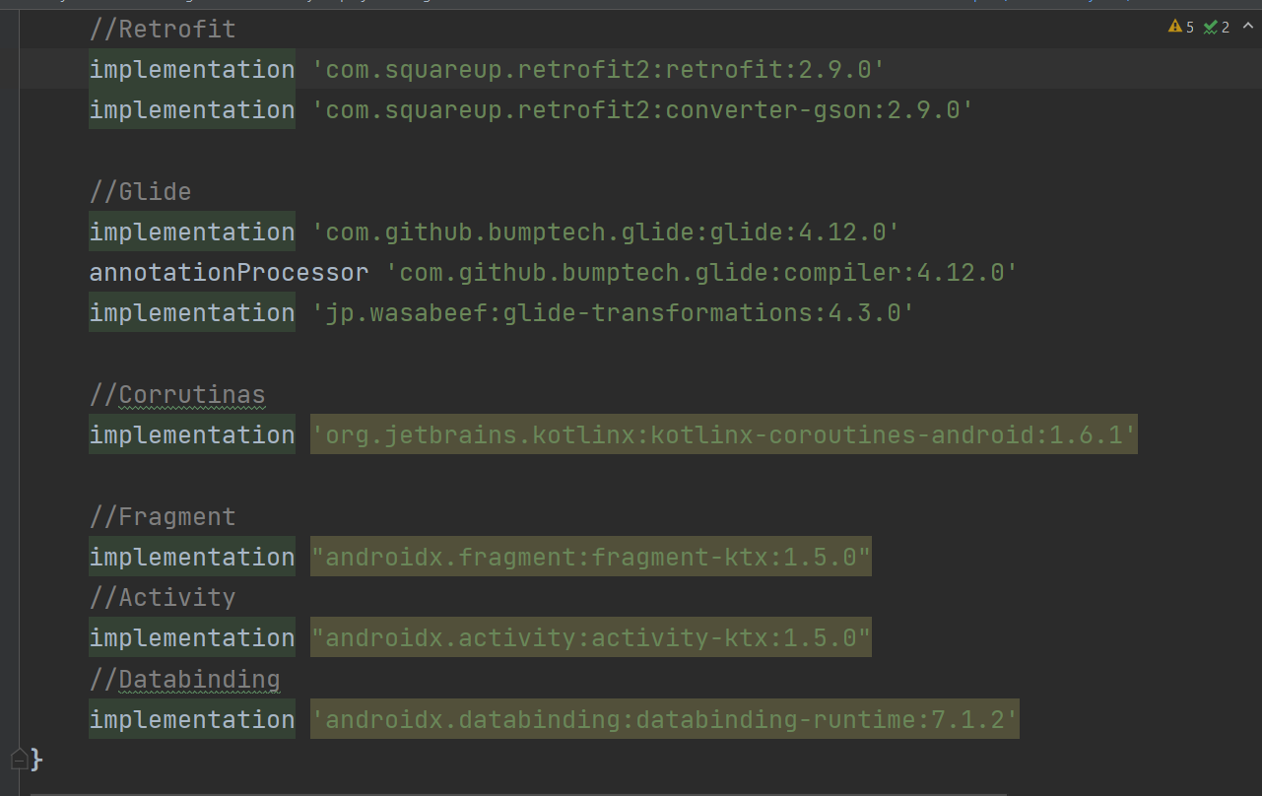Image resolution: width=1262 pixels, height=796 pixels.
Task: Click the highlighted activity-ktx dependency string
Action: pyautogui.click(x=590, y=638)
